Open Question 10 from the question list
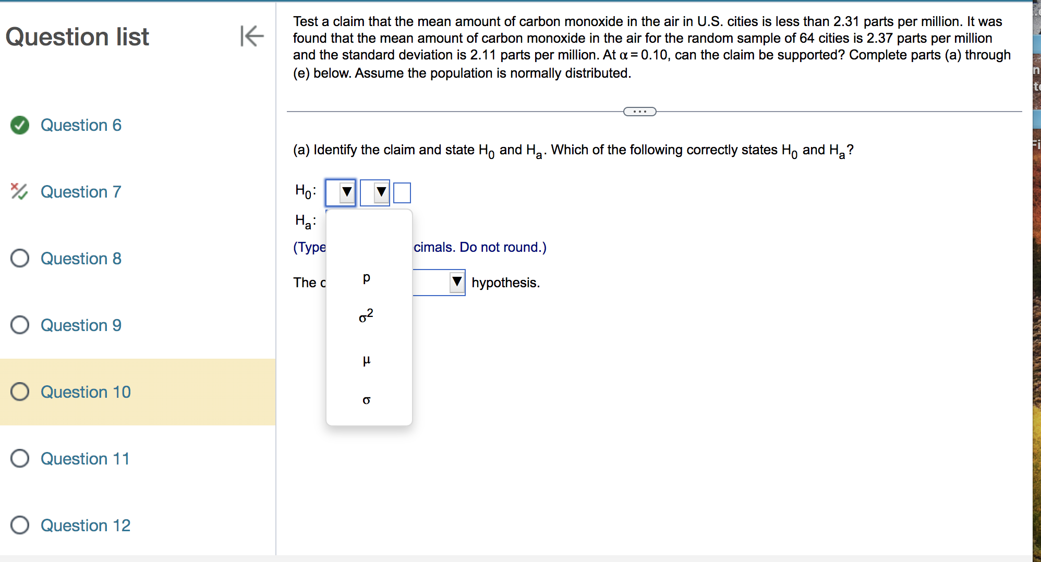Image resolution: width=1041 pixels, height=562 pixels. 86,392
